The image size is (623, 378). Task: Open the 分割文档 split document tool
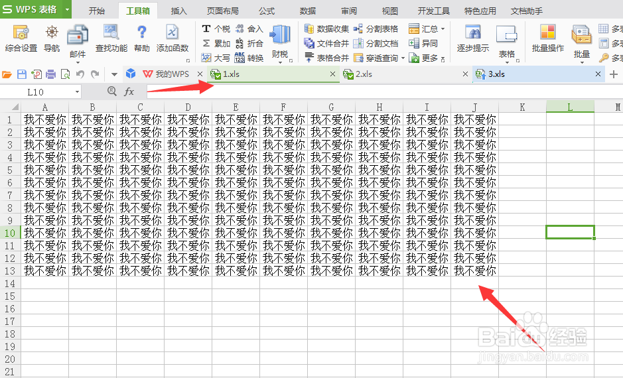point(376,43)
